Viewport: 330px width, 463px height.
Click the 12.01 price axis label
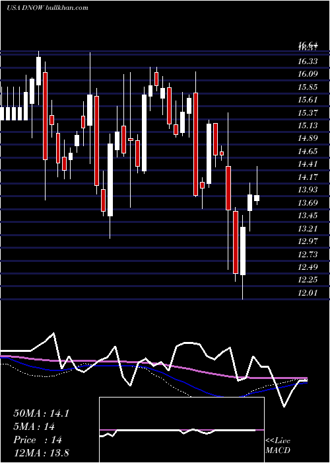click(308, 292)
